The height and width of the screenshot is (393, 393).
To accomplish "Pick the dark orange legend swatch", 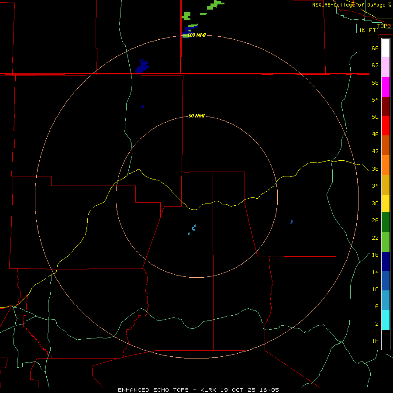I will 386,145.
